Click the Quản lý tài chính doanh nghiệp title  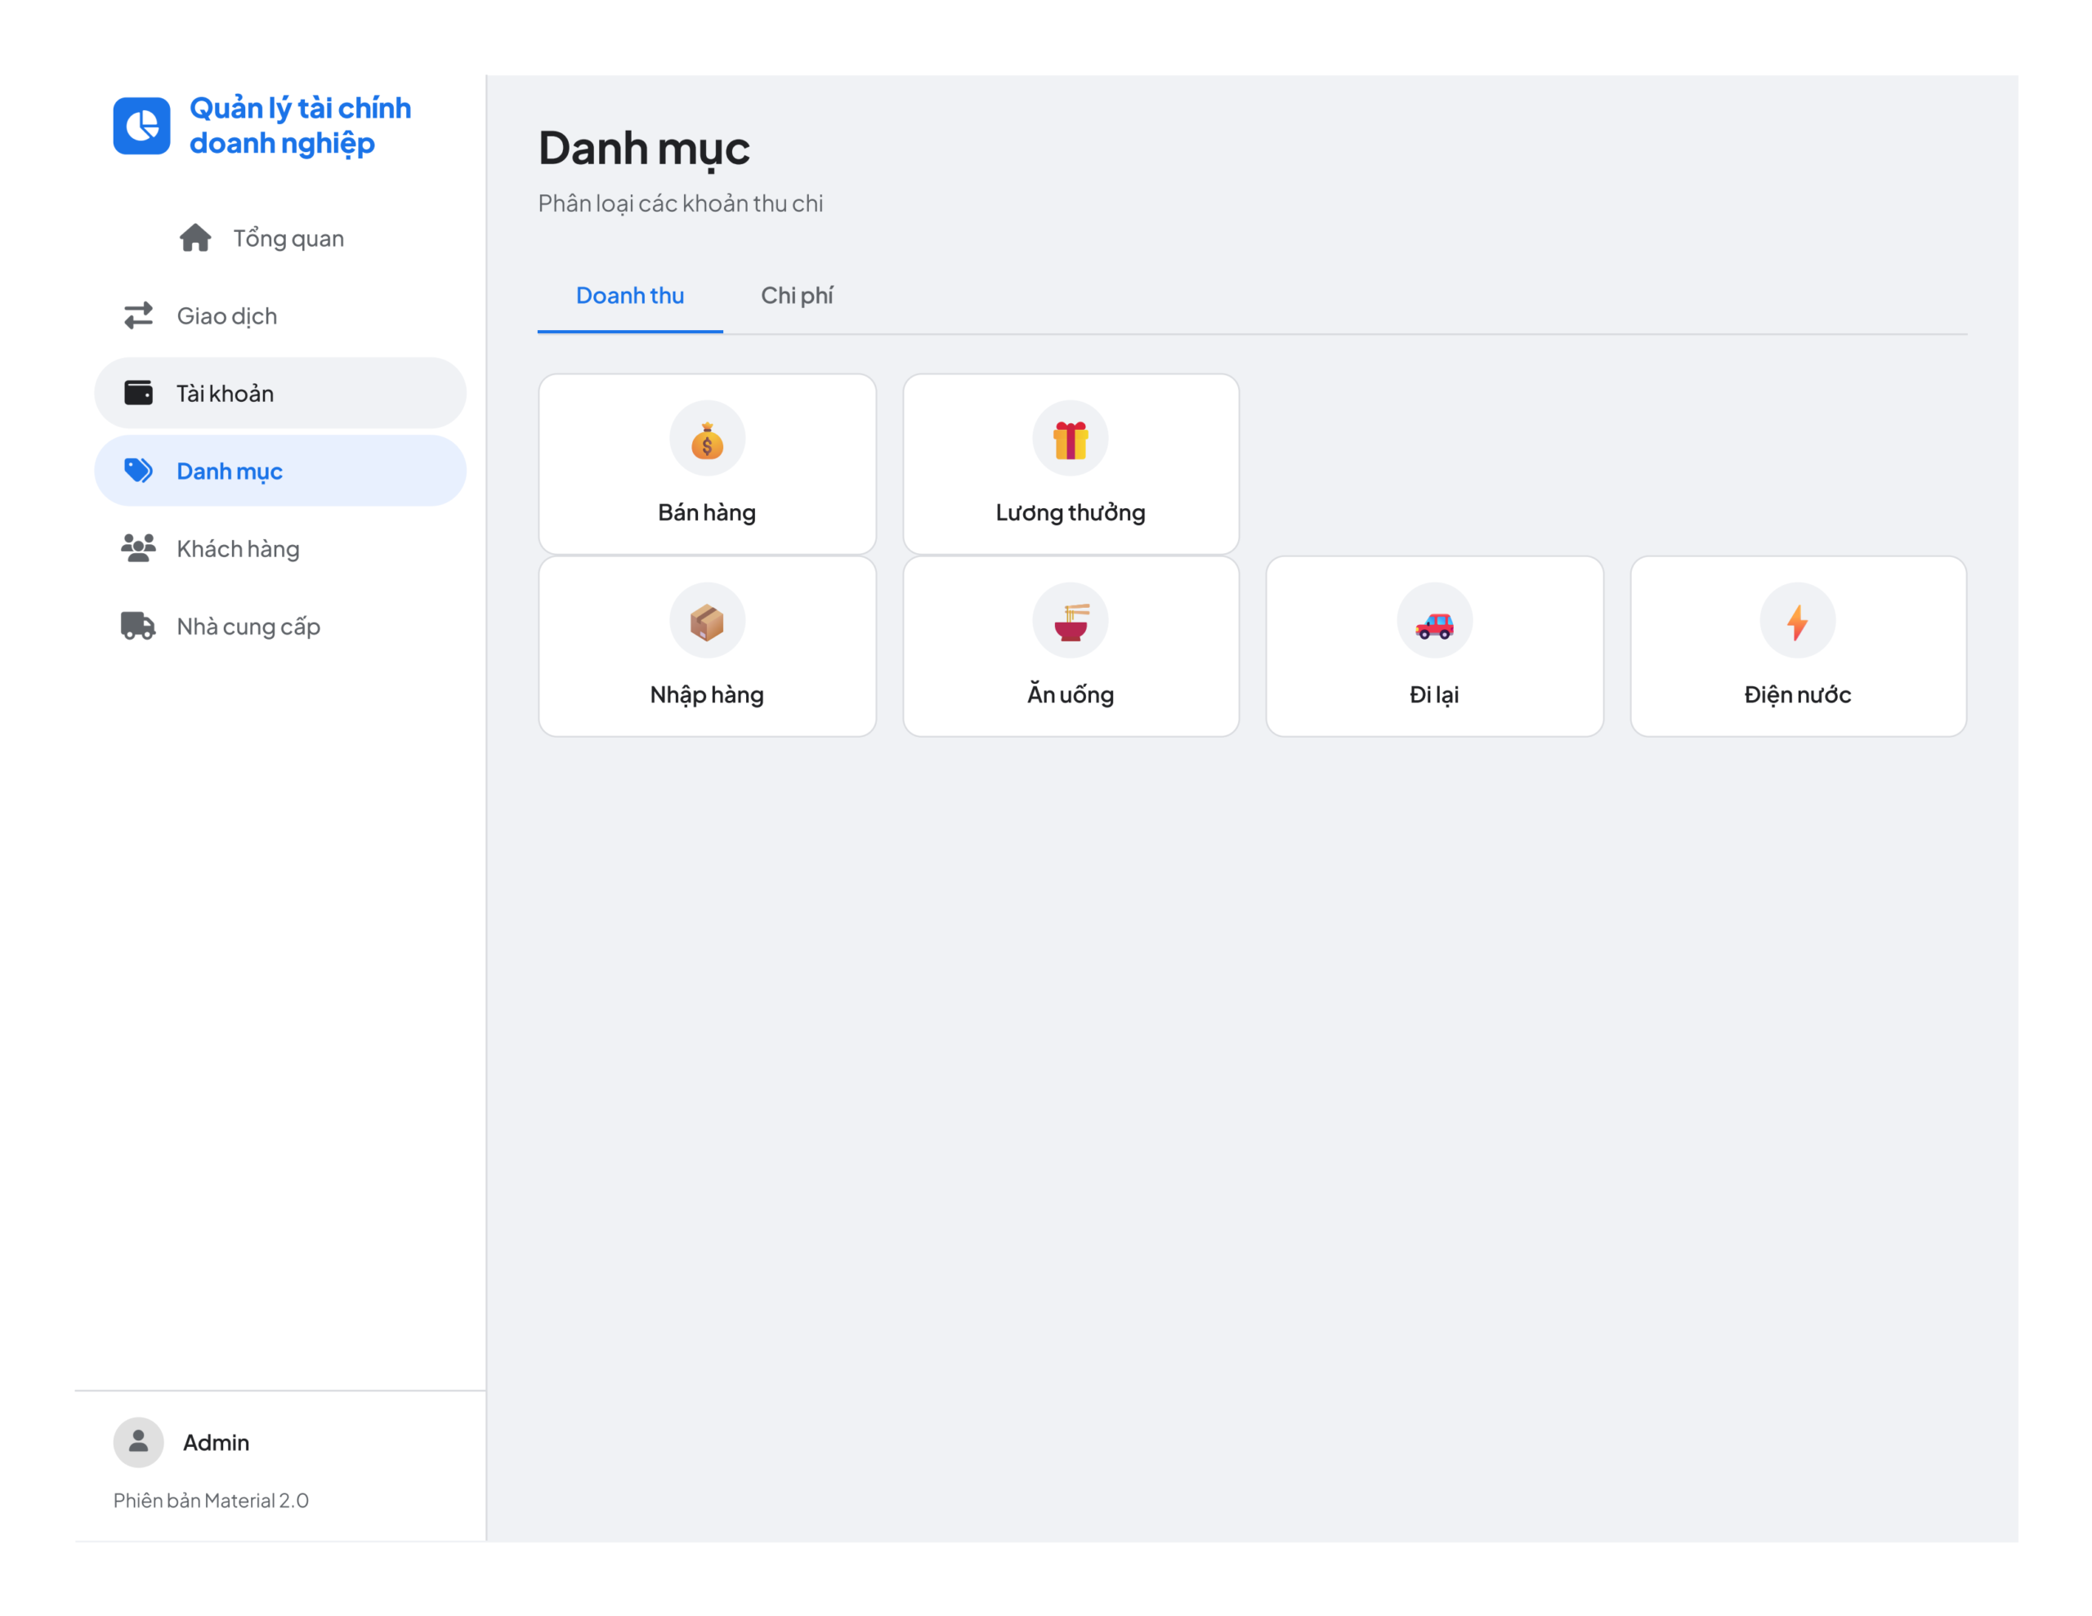(x=301, y=126)
